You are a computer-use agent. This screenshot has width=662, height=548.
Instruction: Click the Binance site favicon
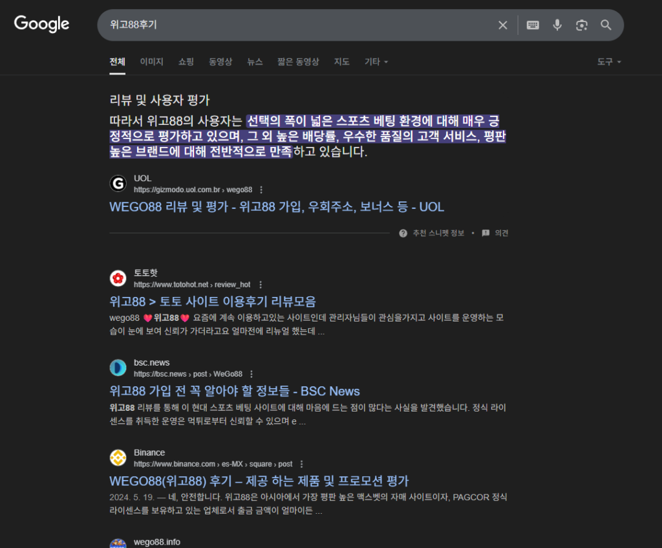click(118, 457)
